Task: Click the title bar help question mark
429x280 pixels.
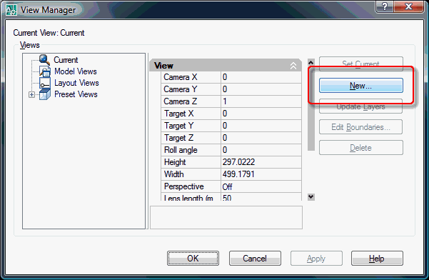Action: [385, 6]
